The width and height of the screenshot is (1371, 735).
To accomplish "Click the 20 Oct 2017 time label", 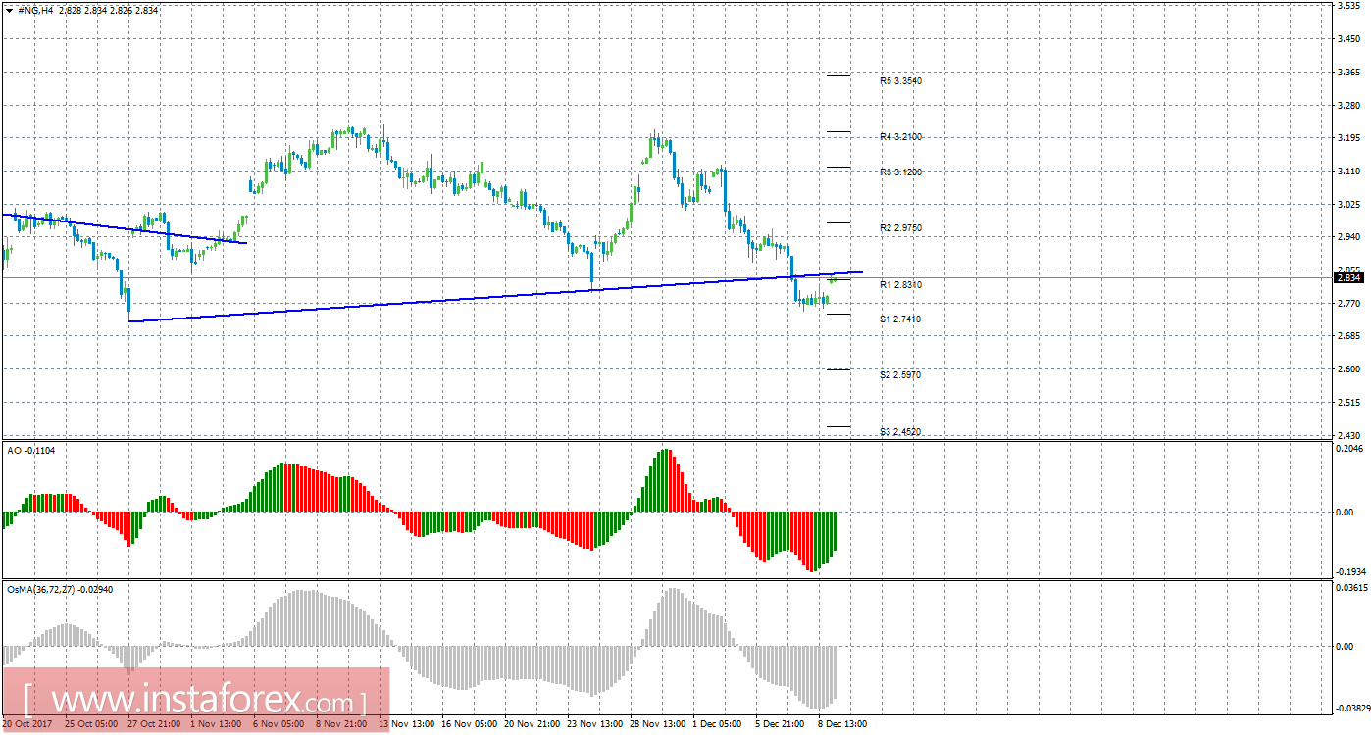I will (x=25, y=724).
